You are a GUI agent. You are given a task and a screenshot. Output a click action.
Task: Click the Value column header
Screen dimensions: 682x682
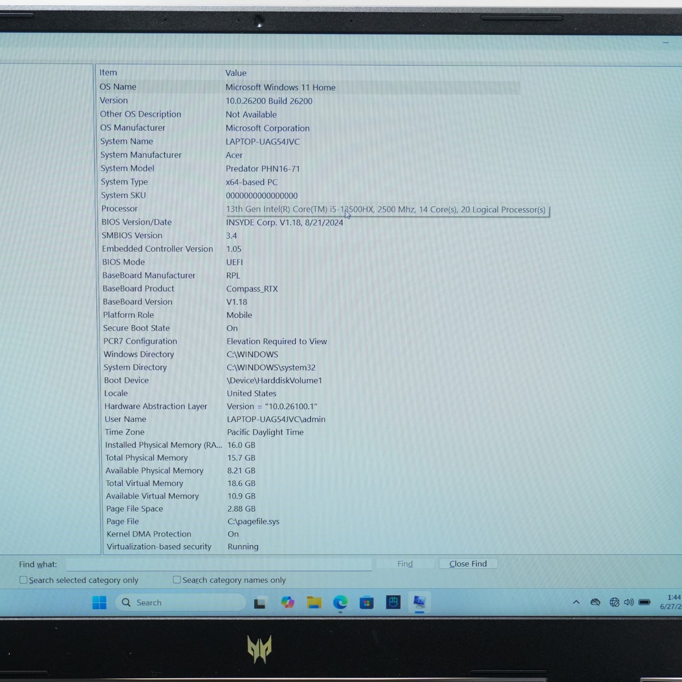236,73
